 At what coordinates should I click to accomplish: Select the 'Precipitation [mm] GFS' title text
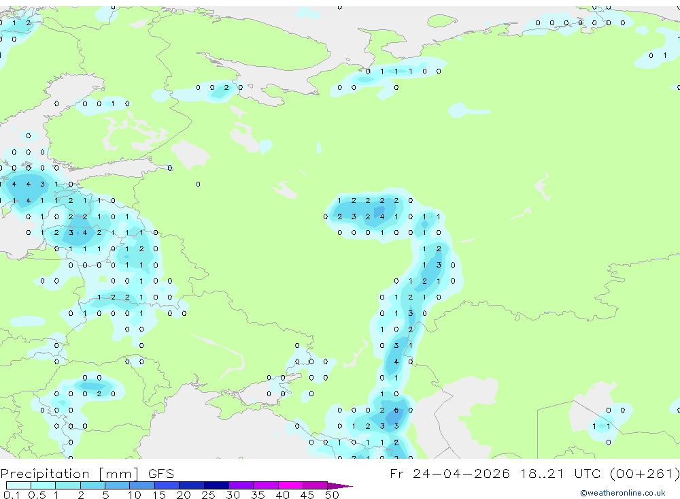pos(87,474)
